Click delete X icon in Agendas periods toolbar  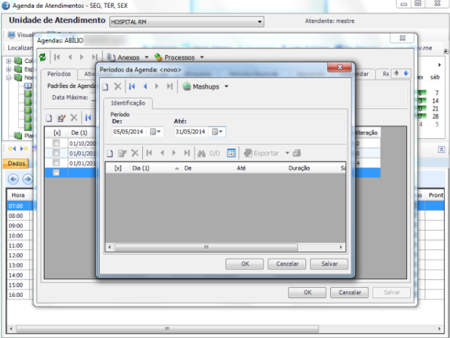(74, 118)
